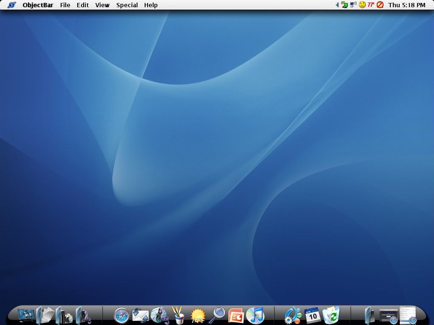Open the music note folder in dock
This screenshot has height=325, width=434.
(84, 316)
